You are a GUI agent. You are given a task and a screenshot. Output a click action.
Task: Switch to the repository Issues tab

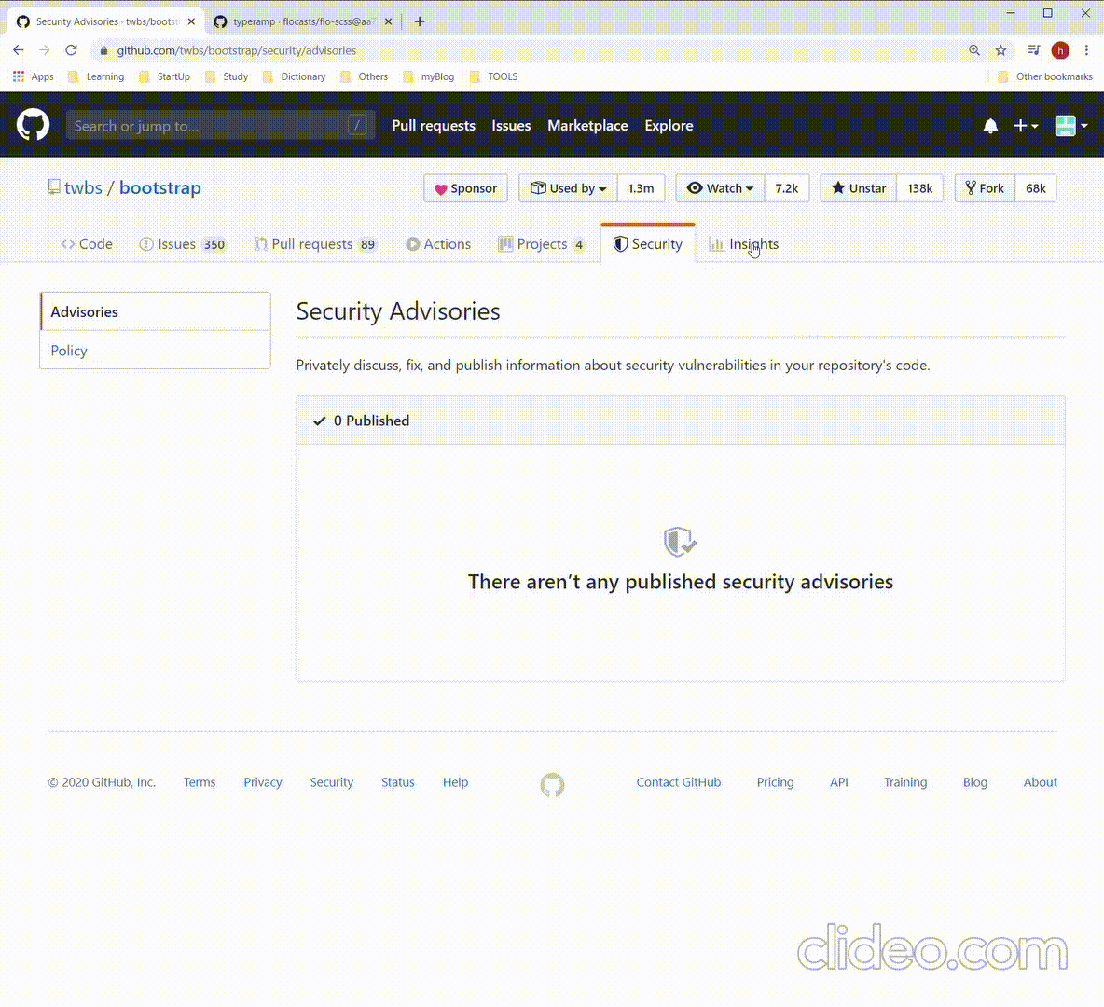point(183,243)
